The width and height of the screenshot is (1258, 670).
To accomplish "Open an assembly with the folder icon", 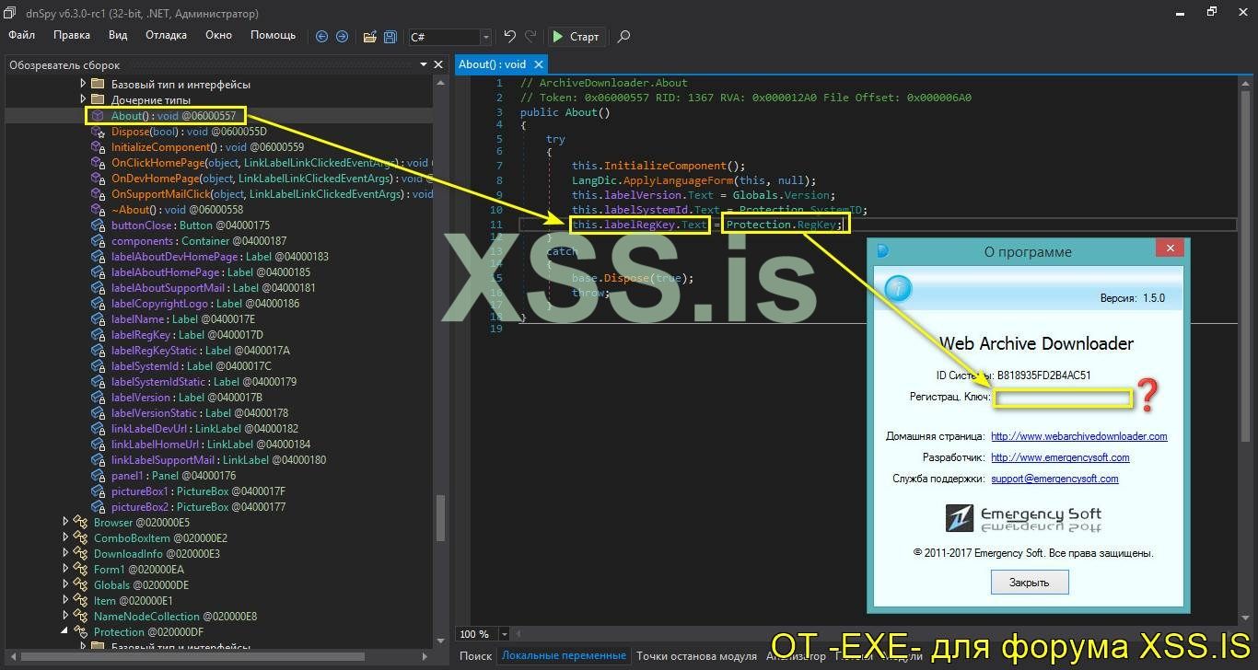I will [x=369, y=37].
